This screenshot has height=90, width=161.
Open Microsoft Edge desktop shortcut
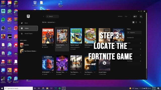tap(10, 79)
